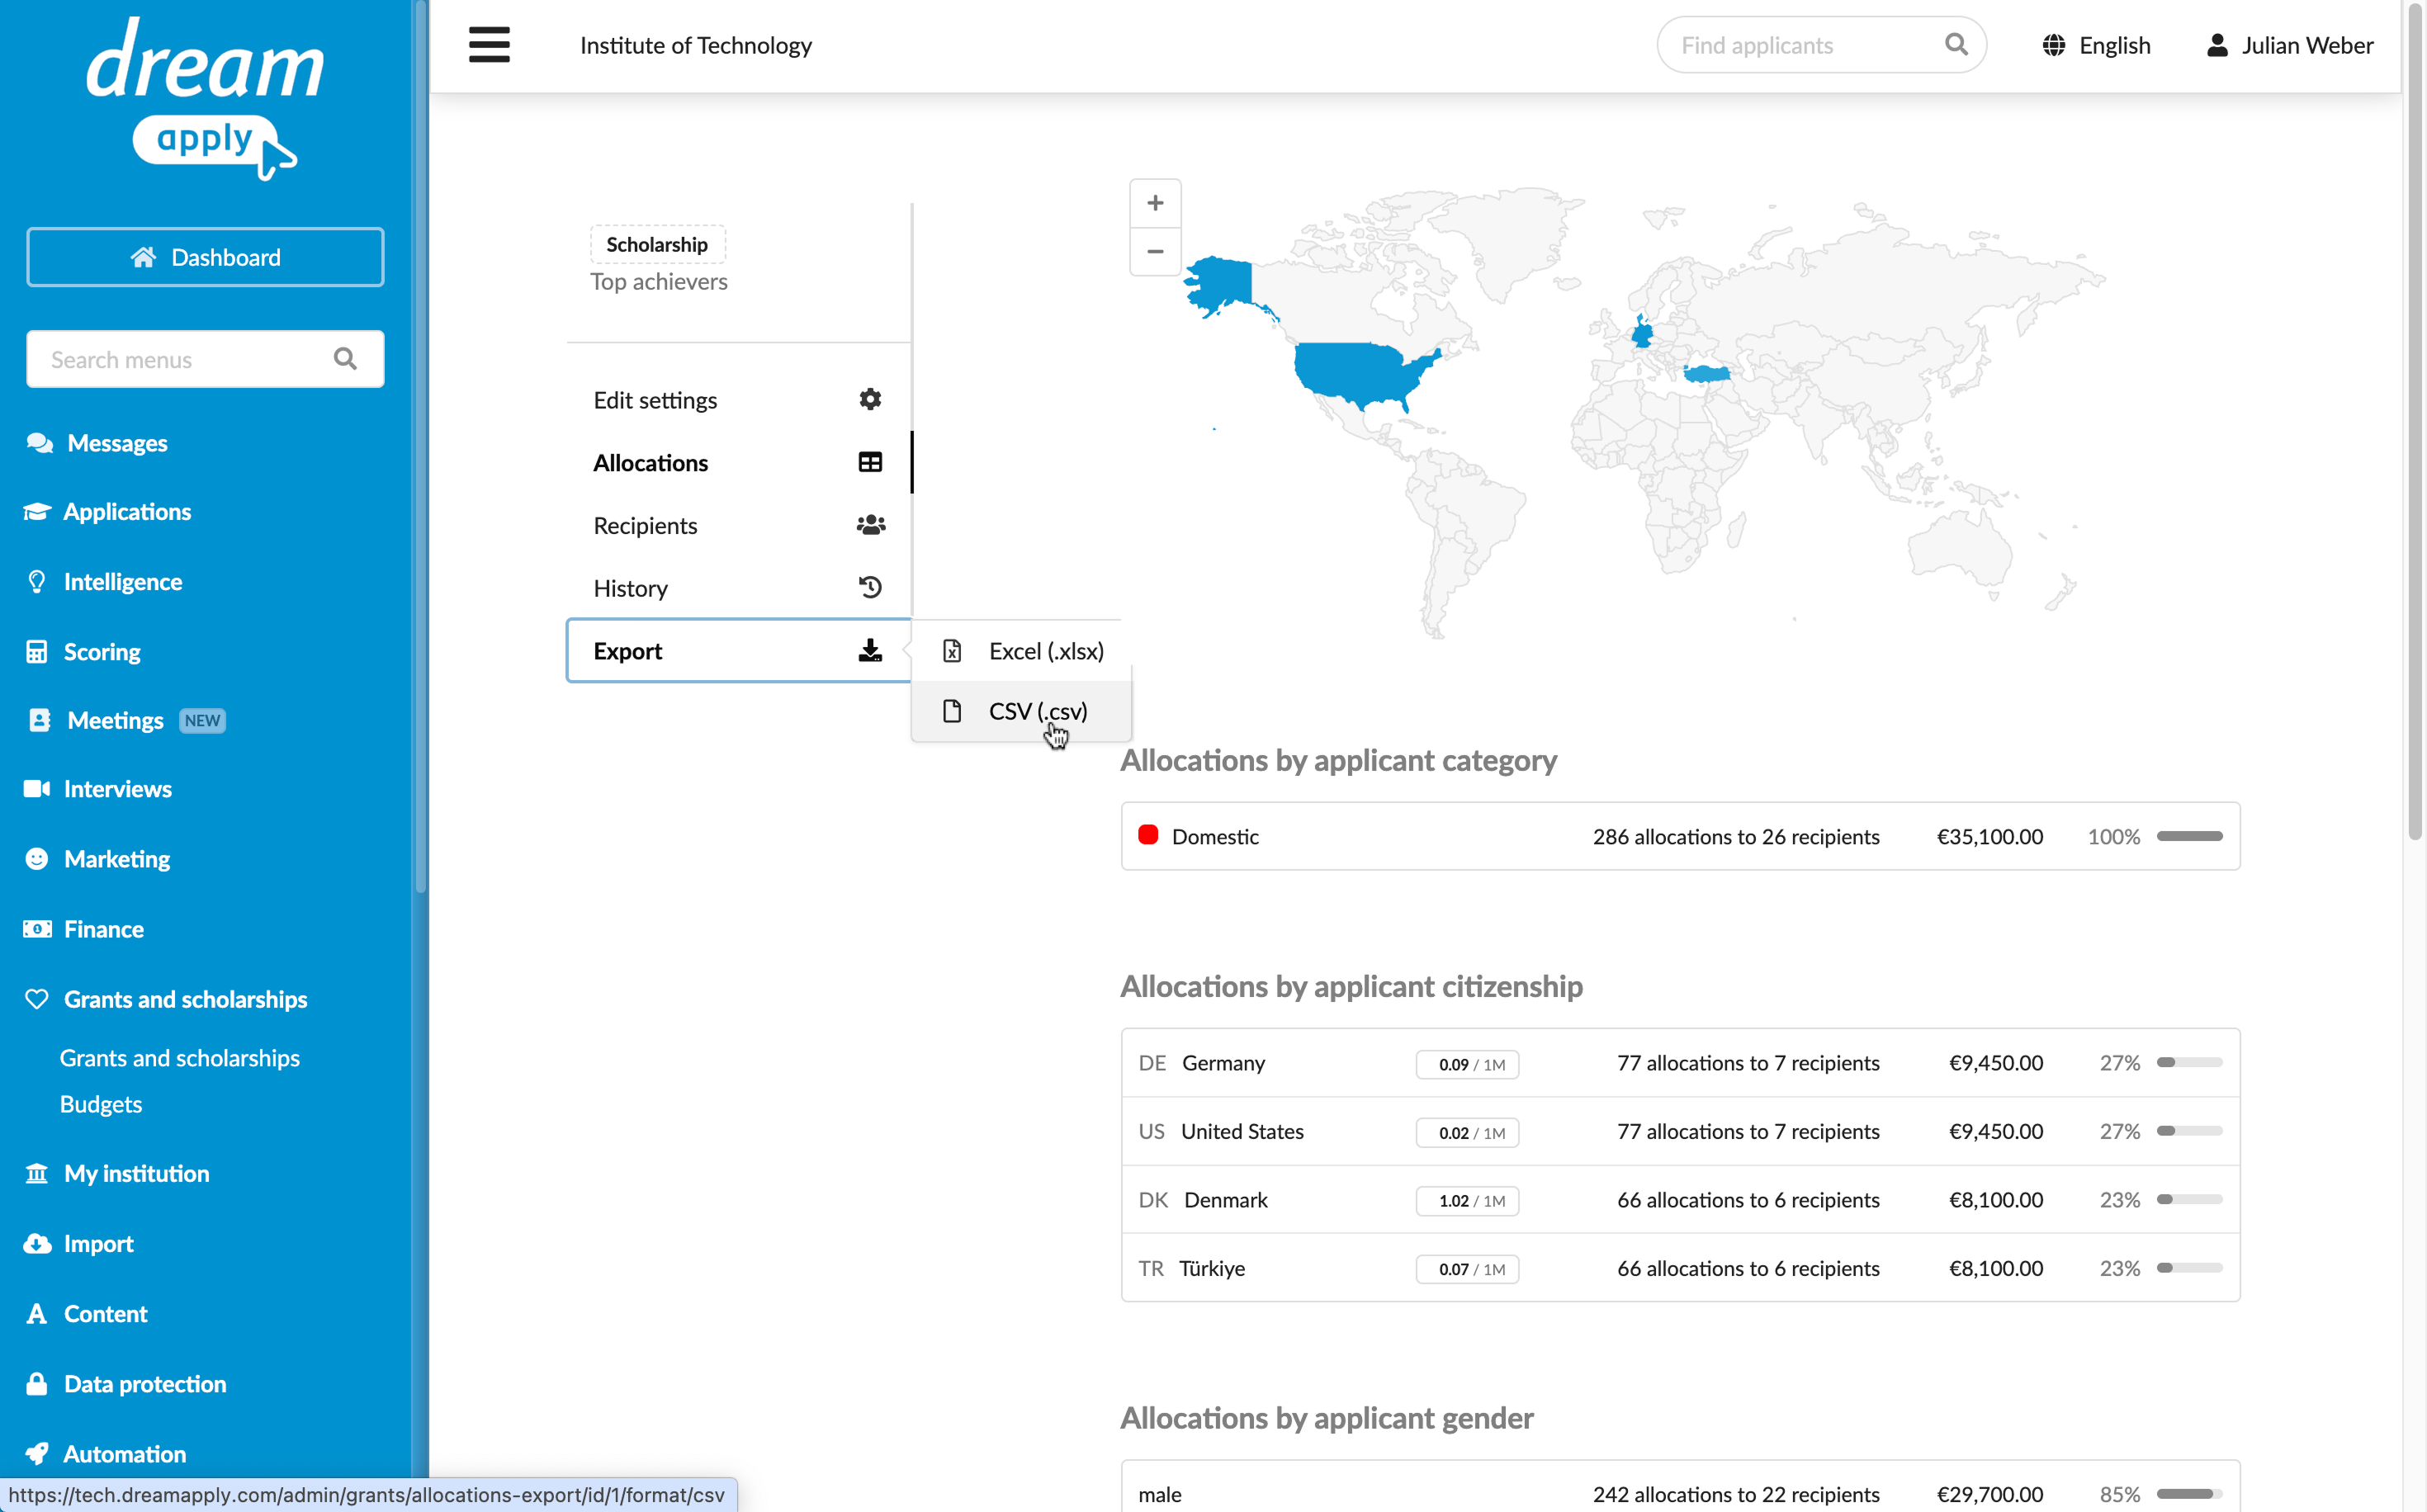Open Edit settings in scholarship menu
Screen dimensions: 2427x1512
click(738, 400)
